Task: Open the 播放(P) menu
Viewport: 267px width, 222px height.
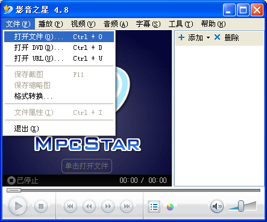Action: tap(51, 24)
